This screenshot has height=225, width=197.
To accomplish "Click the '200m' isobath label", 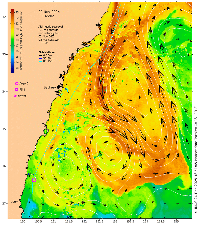I will tap(14, 202).
